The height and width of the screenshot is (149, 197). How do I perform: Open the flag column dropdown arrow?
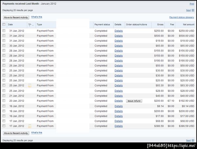[x=33, y=25]
